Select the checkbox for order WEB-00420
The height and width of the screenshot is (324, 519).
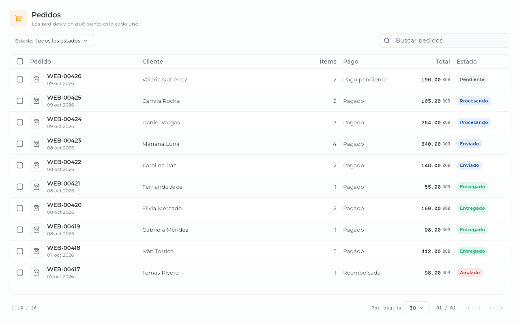click(20, 208)
